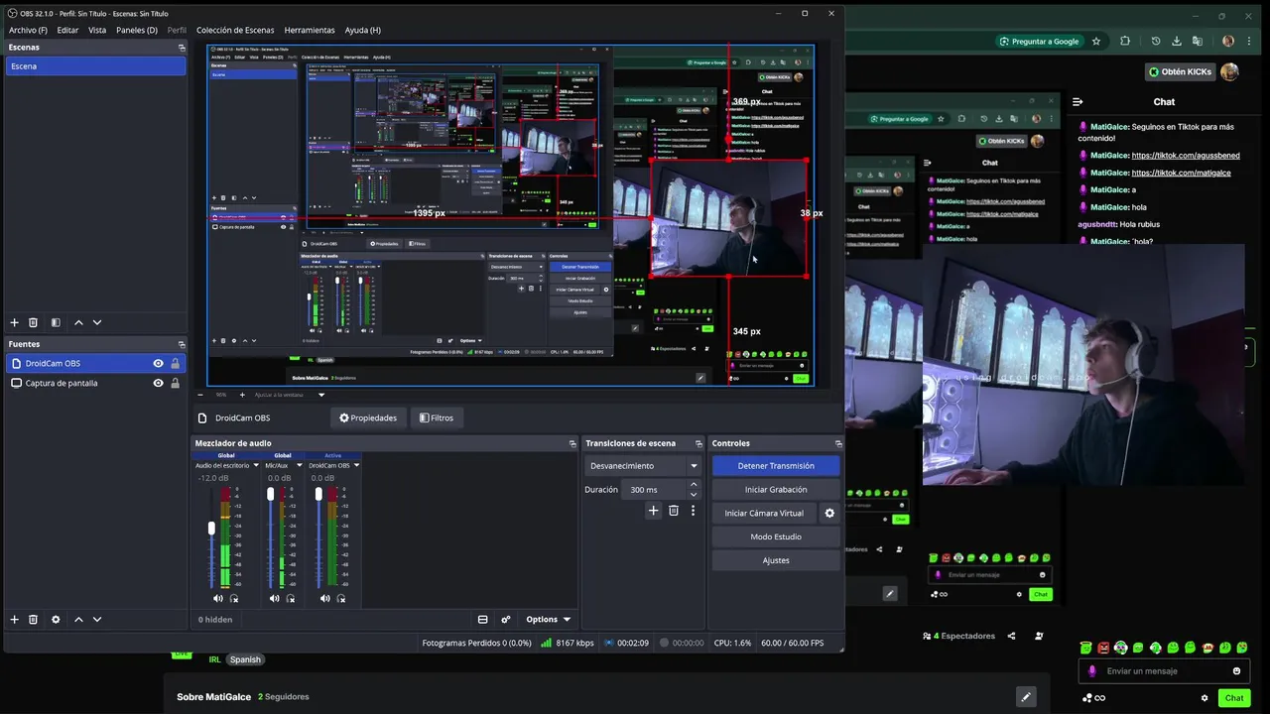Screen dimensions: 1270x714
Task: Open the emoji picker in chat input
Action: coord(1236,671)
